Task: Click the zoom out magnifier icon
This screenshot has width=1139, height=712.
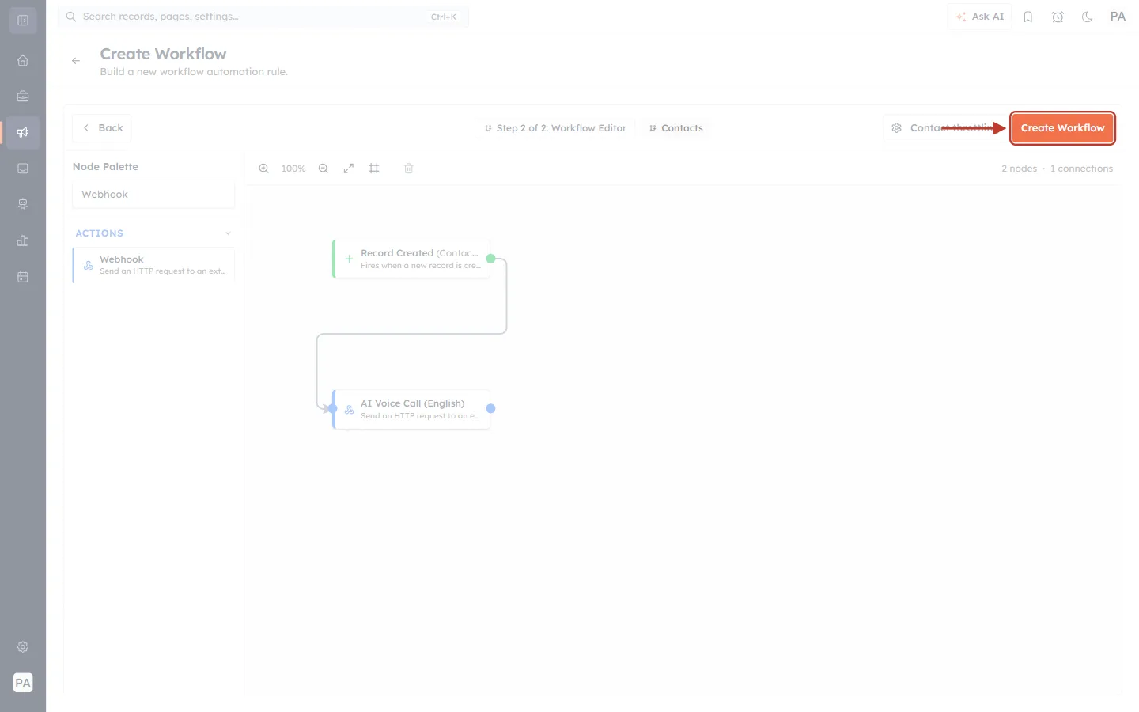Action: [324, 169]
